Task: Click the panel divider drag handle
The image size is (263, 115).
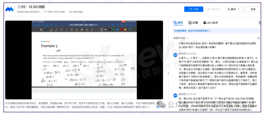Action: coord(168,74)
